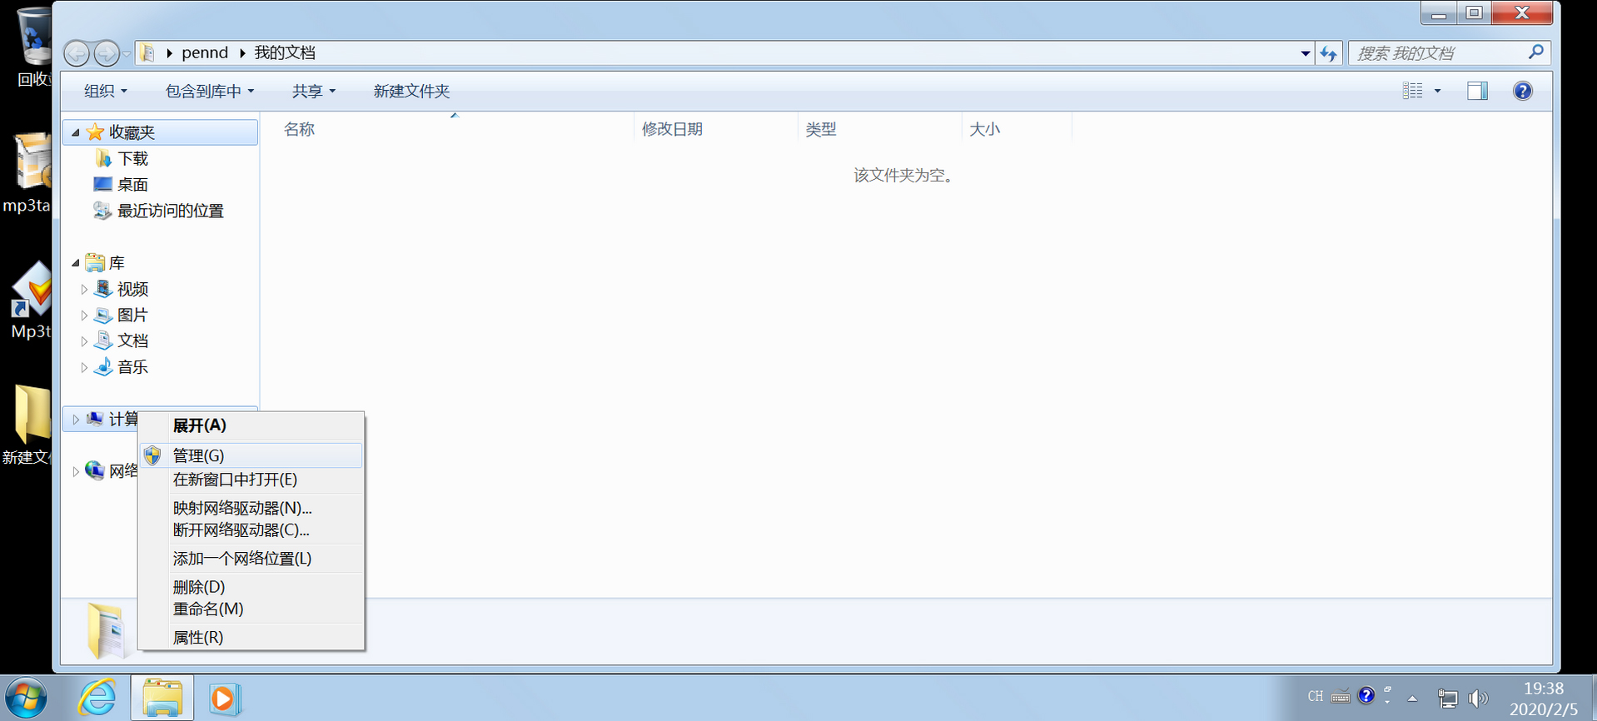Expand the 图片 library
The height and width of the screenshot is (721, 1597).
[x=84, y=316]
